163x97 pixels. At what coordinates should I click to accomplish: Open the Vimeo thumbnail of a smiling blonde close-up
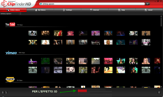click(x=71, y=70)
